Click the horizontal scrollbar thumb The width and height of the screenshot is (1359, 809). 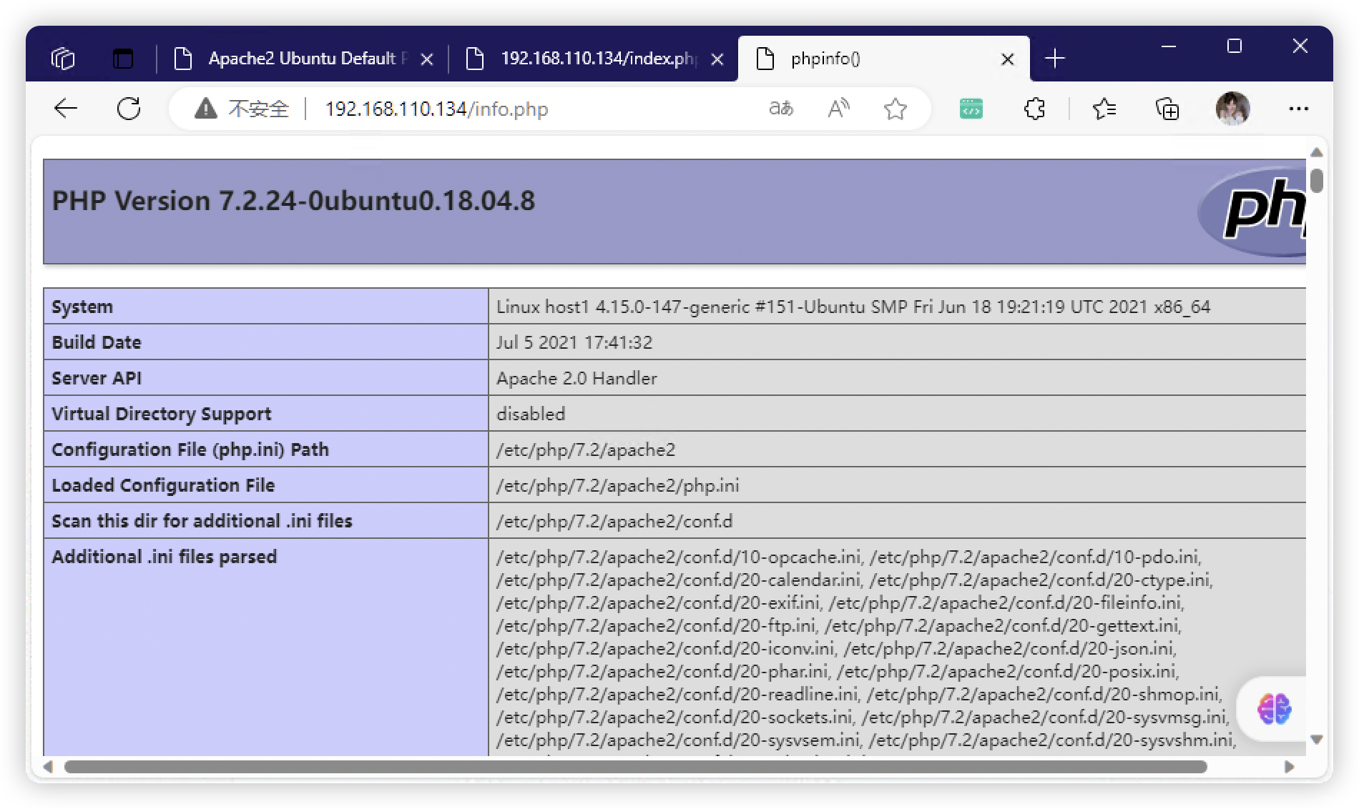[x=635, y=767]
